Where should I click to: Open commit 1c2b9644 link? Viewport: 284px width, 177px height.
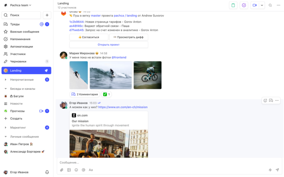pos(77,22)
